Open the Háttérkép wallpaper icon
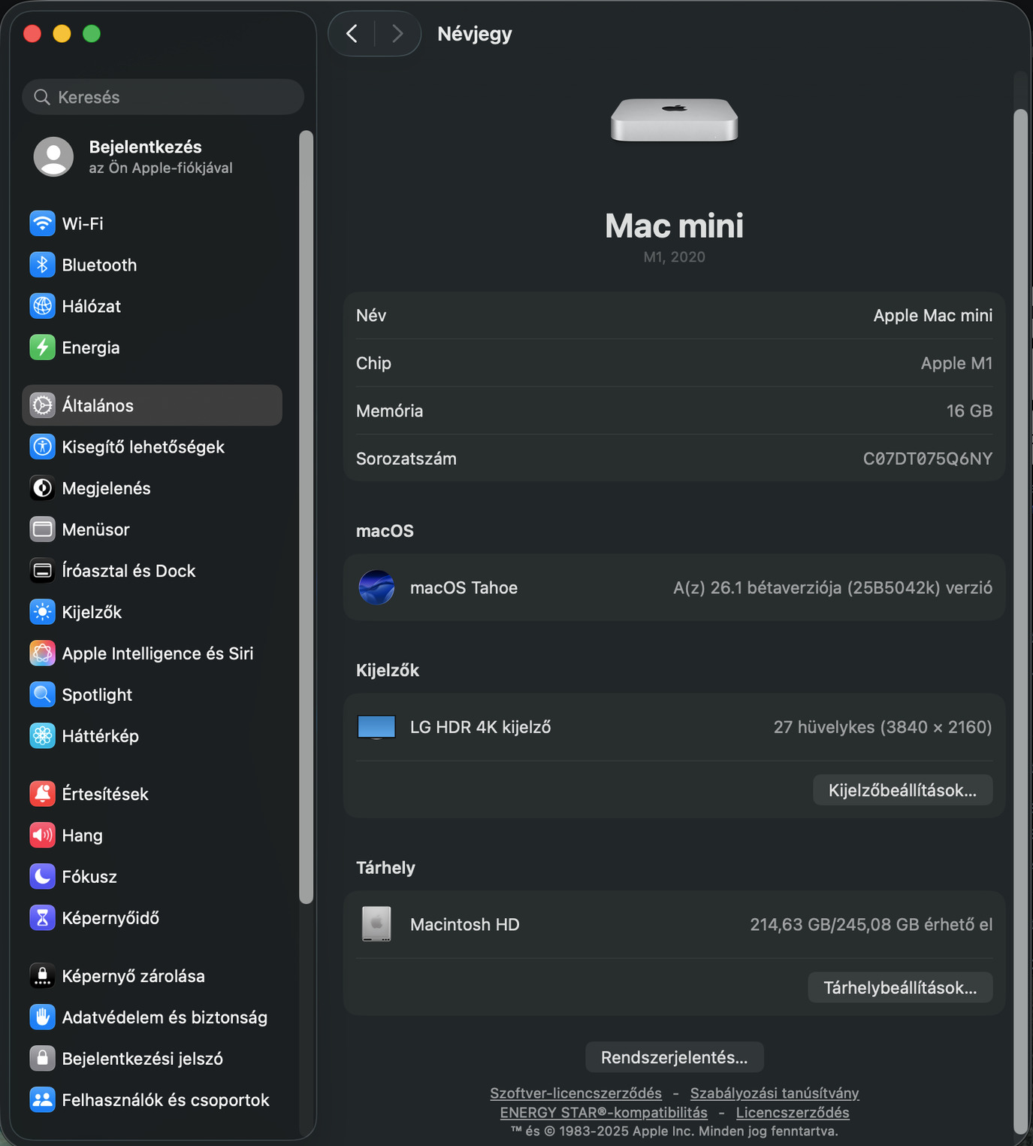Image resolution: width=1033 pixels, height=1146 pixels. (x=42, y=736)
